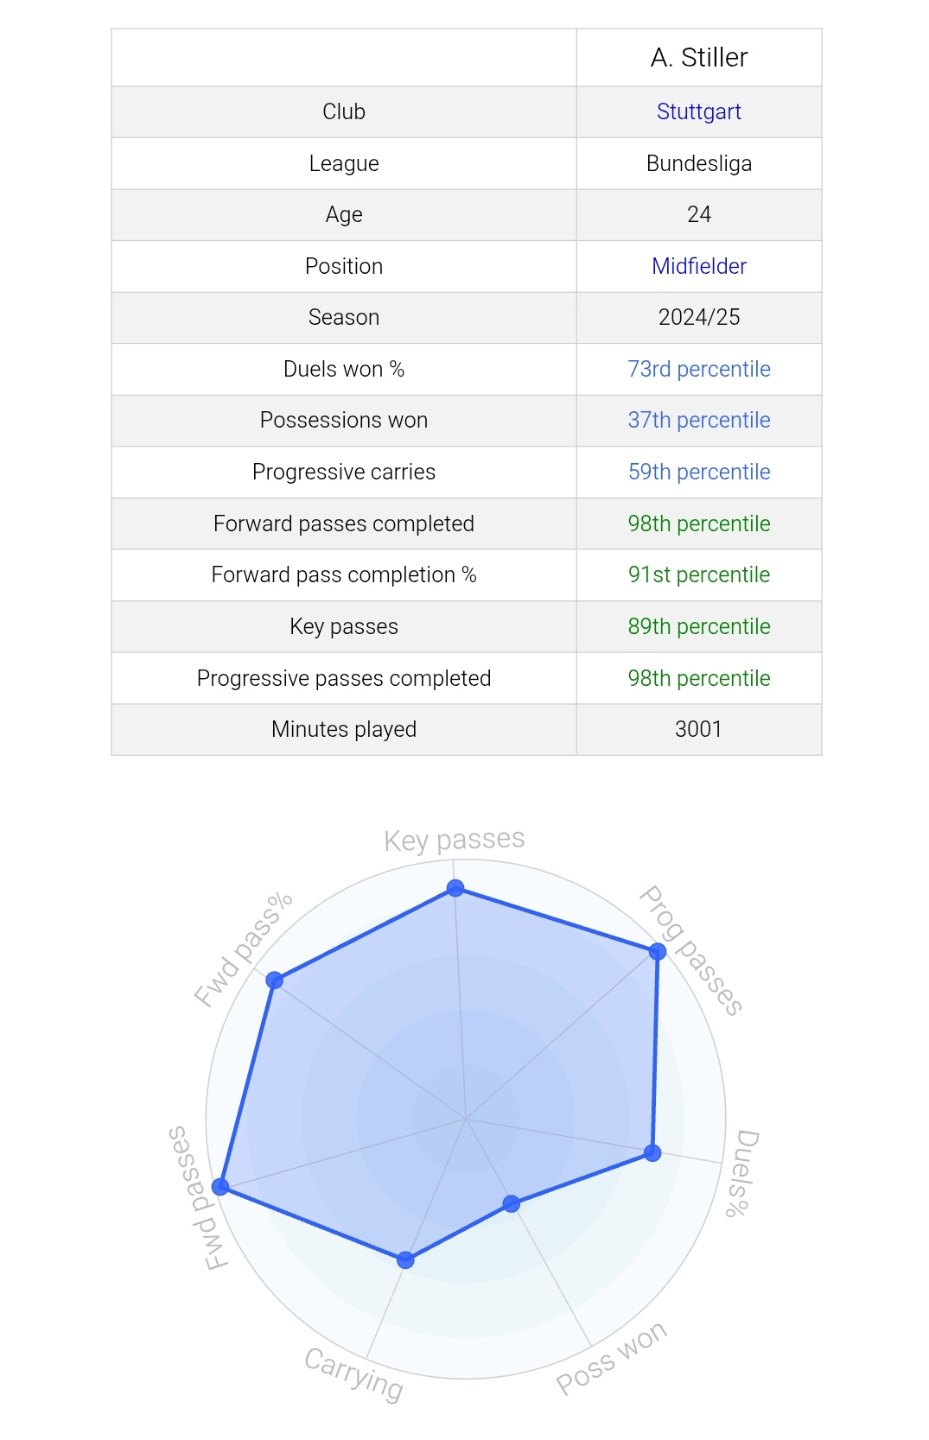The width and height of the screenshot is (929, 1440).
Task: Click the Carrying axis label on radar
Action: (x=354, y=1373)
